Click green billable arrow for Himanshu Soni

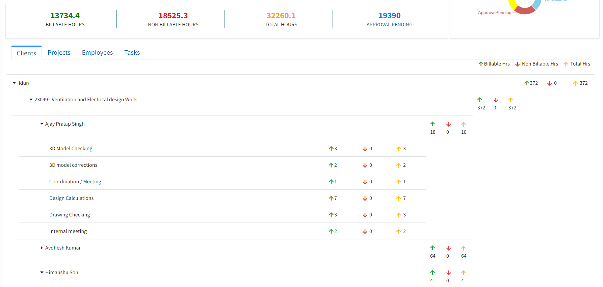432,272
